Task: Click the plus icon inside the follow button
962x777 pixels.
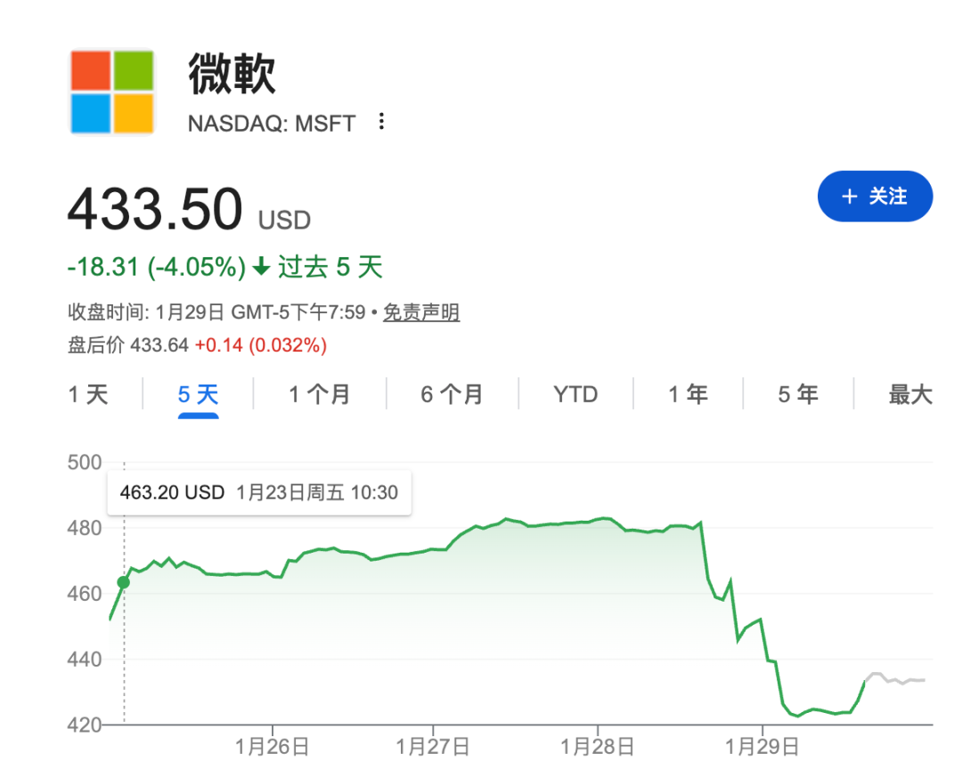Action: tap(849, 196)
